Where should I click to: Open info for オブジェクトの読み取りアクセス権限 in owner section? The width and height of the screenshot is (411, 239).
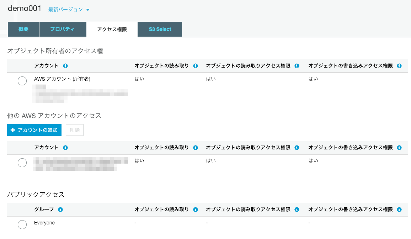[x=297, y=66]
